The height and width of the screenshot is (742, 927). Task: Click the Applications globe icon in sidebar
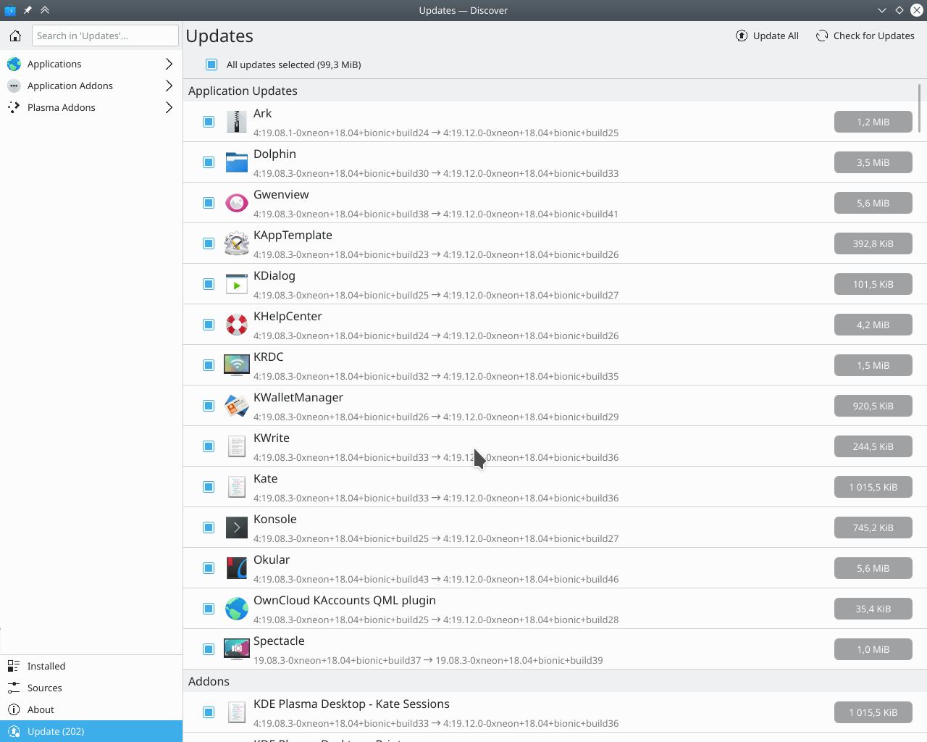(14, 64)
